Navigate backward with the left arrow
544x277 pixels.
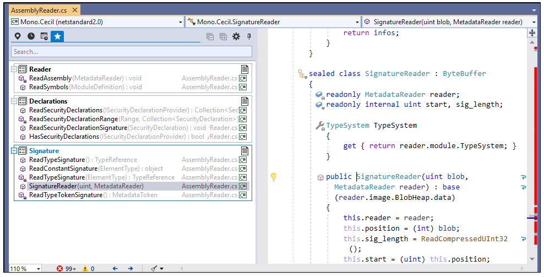pos(115,269)
